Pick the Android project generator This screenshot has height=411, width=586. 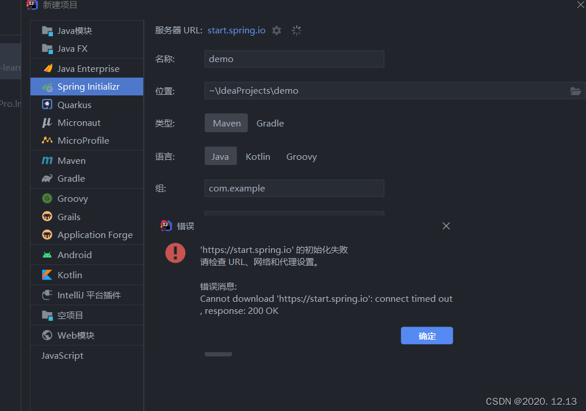[71, 255]
